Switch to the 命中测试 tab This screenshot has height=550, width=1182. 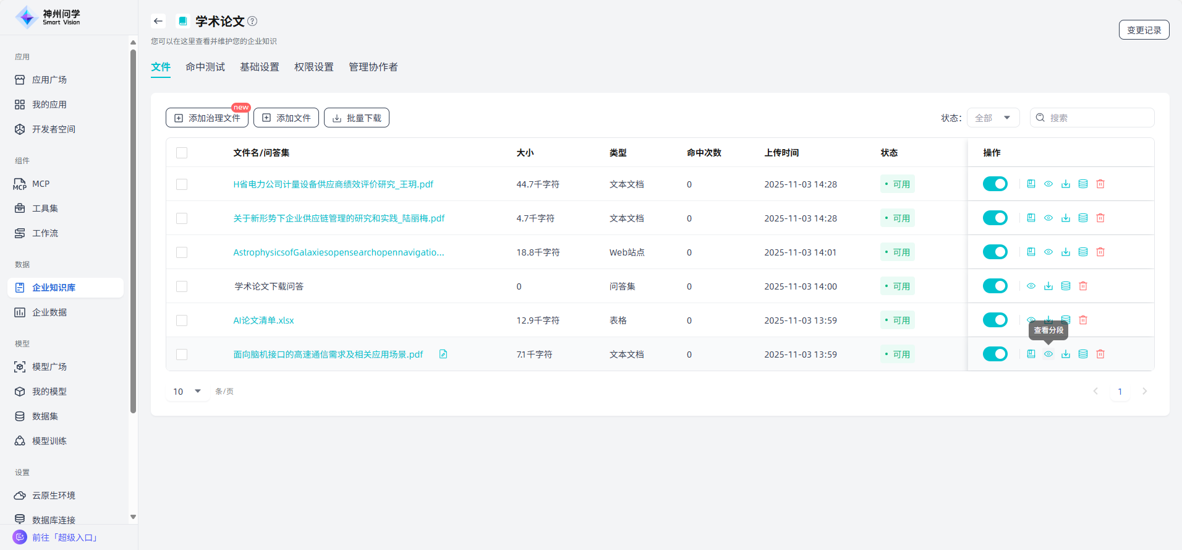tap(205, 67)
